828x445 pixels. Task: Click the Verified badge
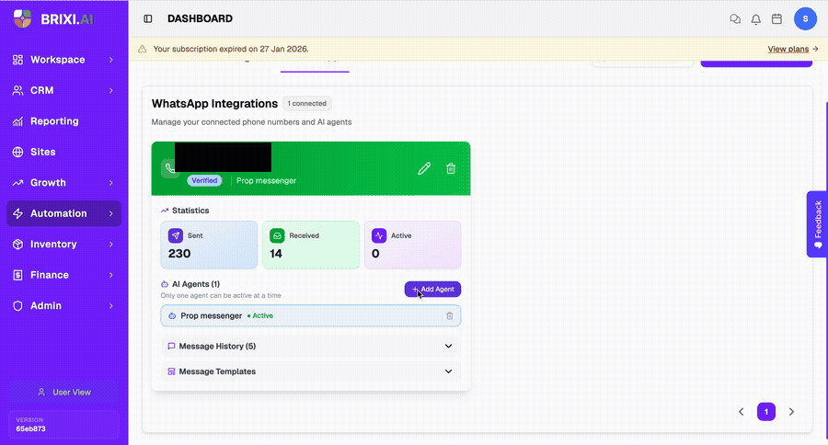coord(204,180)
